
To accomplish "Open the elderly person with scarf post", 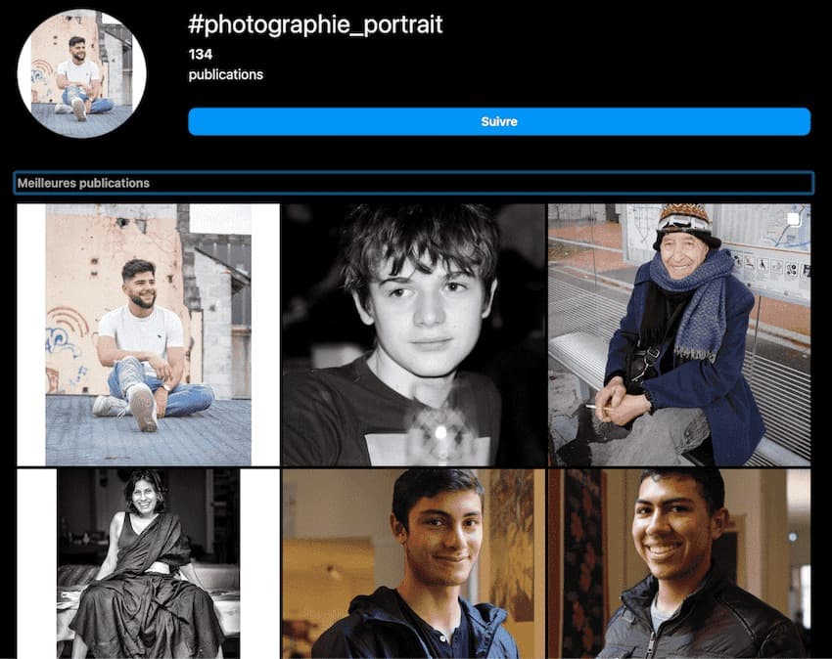I will tap(679, 334).
